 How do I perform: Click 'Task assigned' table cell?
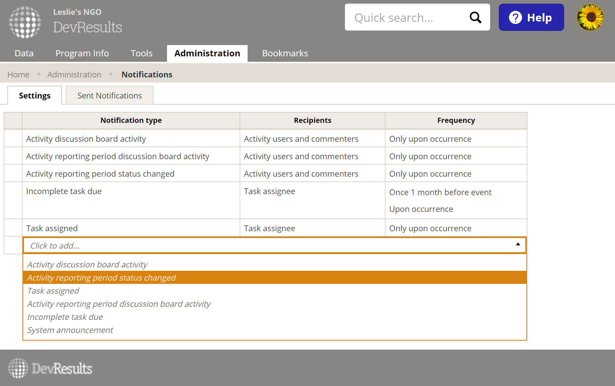coord(131,228)
